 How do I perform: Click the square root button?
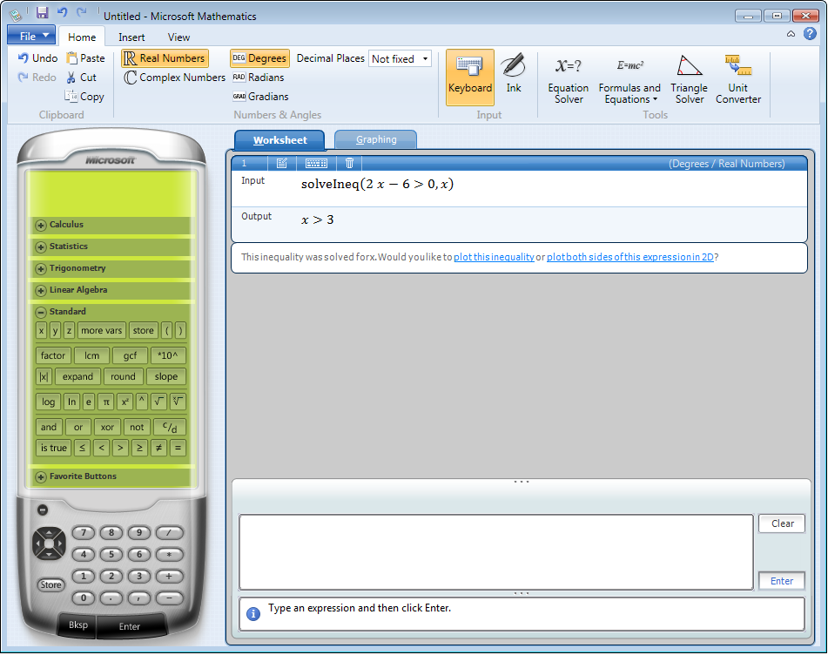coord(158,402)
